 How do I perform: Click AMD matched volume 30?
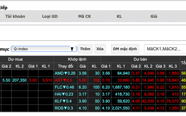click(94, 73)
